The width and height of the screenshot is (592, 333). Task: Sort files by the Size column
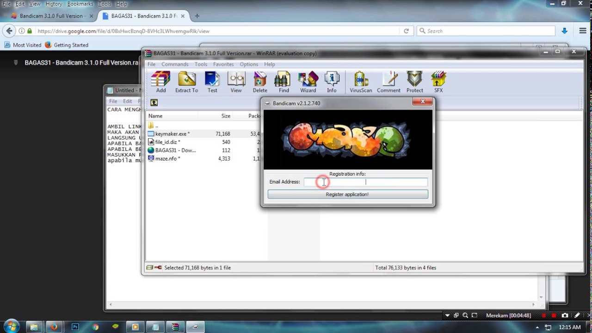pyautogui.click(x=225, y=116)
